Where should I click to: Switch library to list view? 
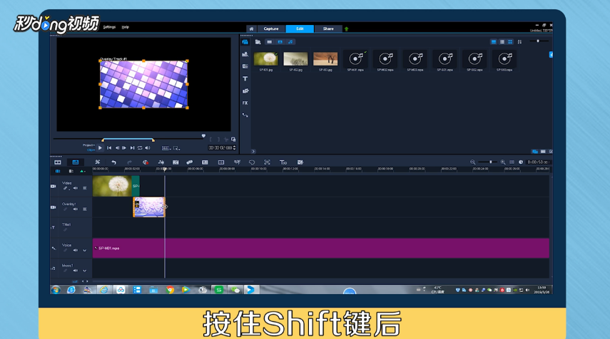[x=502, y=42]
